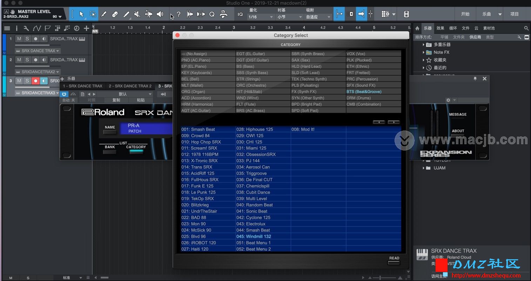Record-arm track 2
This screenshot has width=531, height=281.
click(x=35, y=60)
